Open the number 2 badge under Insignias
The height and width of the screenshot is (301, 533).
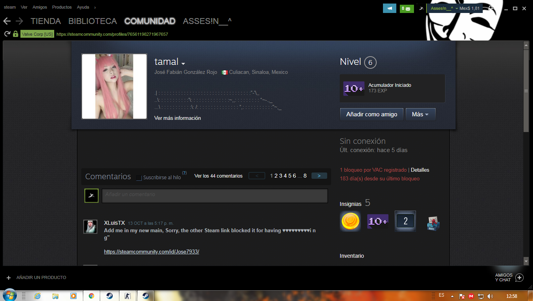tap(405, 221)
